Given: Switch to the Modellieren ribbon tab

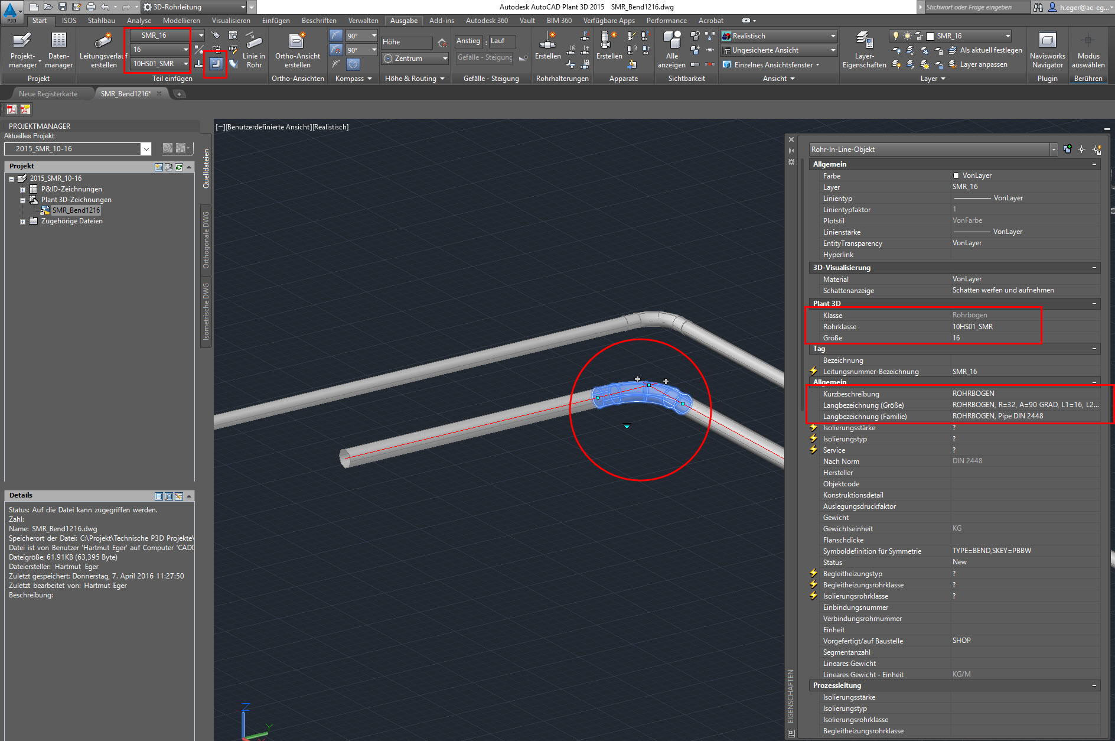Looking at the screenshot, I should coord(181,21).
